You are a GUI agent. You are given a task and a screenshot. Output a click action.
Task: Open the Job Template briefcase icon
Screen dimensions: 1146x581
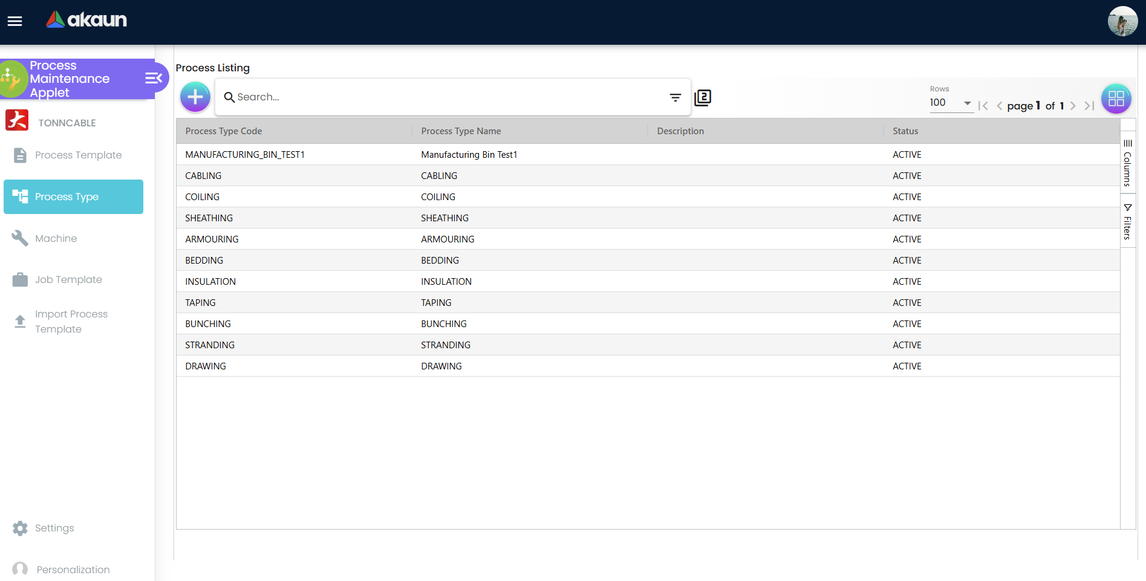(x=20, y=279)
